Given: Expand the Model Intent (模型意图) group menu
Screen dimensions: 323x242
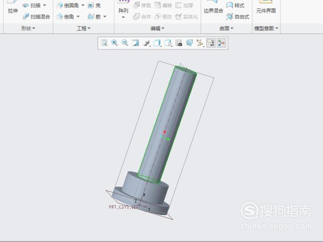Looking at the screenshot, I should (x=266, y=28).
